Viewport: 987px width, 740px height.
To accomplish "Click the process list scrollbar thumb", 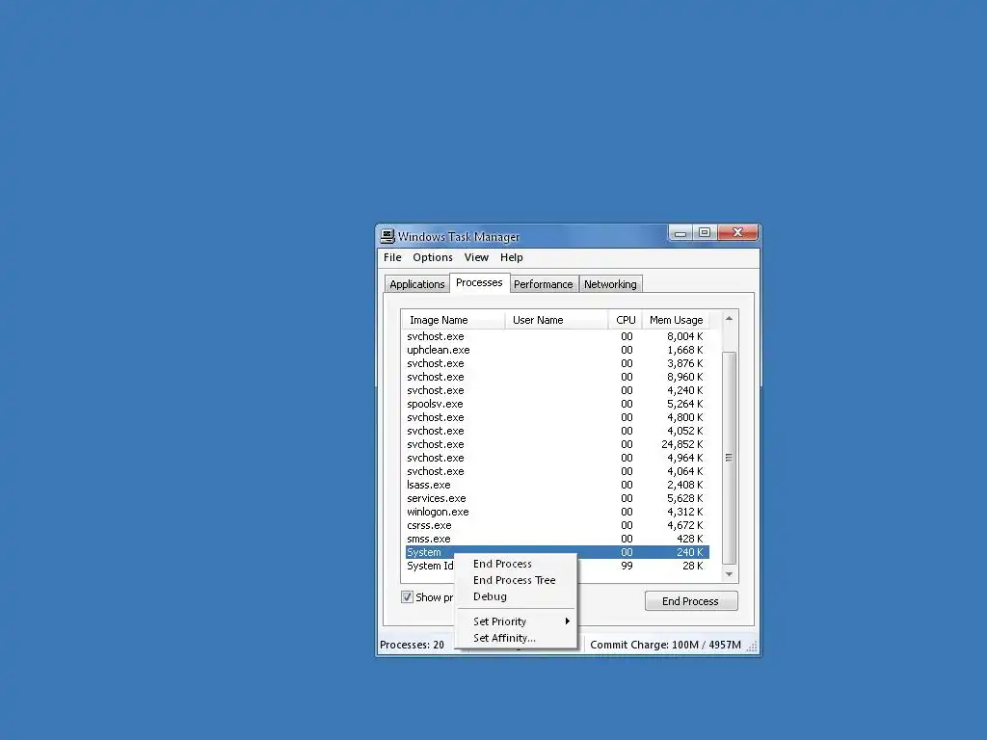I will pyautogui.click(x=729, y=458).
